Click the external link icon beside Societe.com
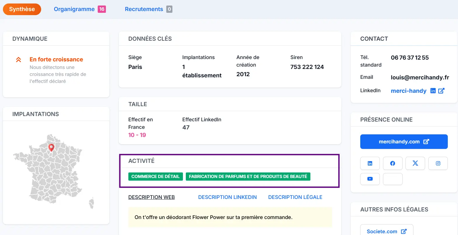Viewport: 458px width, 235px height. click(404, 232)
